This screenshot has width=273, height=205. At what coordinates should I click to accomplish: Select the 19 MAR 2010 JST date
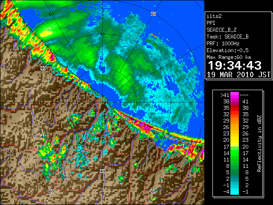[238, 75]
